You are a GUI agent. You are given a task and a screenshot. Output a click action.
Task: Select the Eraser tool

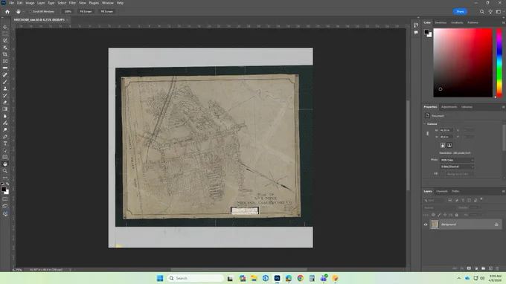[x=5, y=102]
